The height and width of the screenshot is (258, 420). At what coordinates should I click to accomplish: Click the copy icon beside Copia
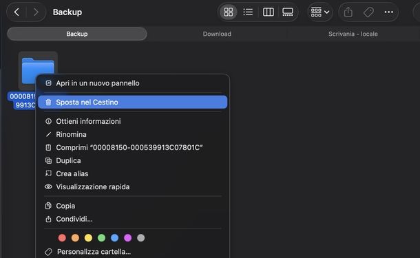point(48,206)
